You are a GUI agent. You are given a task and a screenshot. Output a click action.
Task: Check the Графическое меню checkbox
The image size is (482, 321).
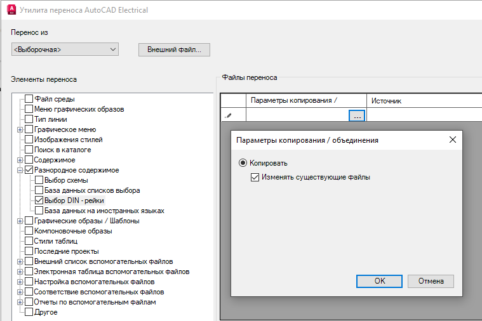(x=29, y=129)
